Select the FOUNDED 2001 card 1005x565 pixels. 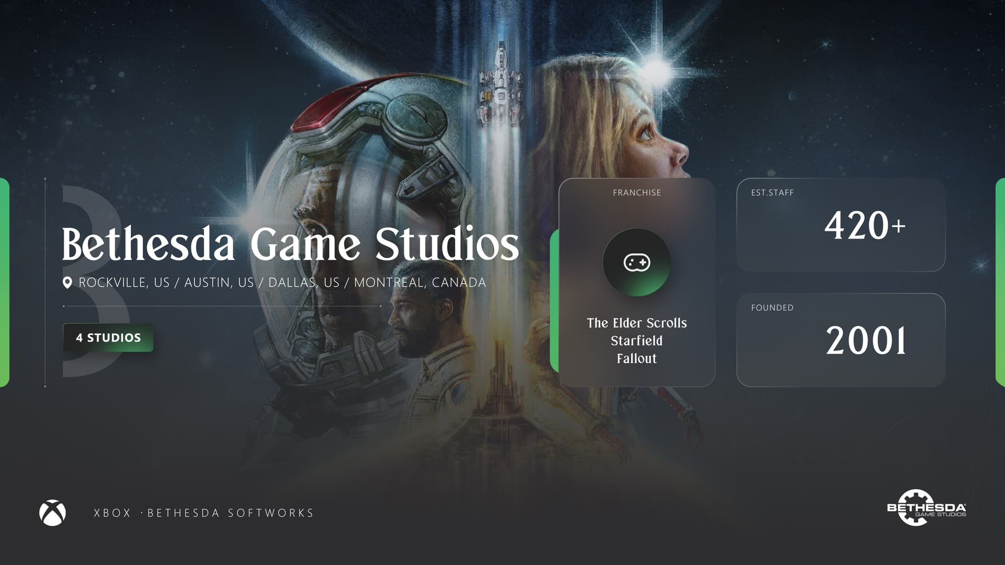841,340
